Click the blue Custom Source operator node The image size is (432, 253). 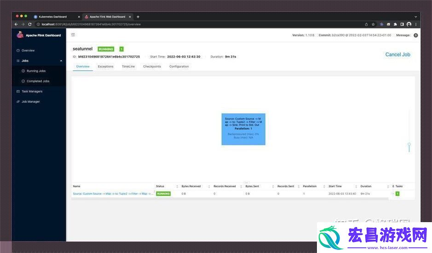[243, 129]
